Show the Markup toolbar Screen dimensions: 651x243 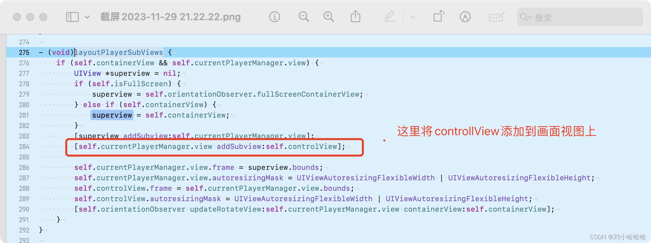pyautogui.click(x=465, y=17)
